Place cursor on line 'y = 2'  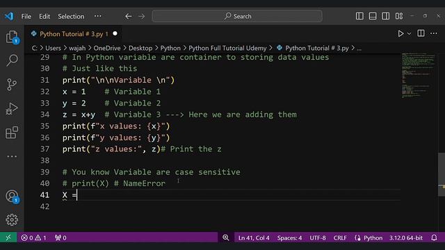tap(74, 103)
